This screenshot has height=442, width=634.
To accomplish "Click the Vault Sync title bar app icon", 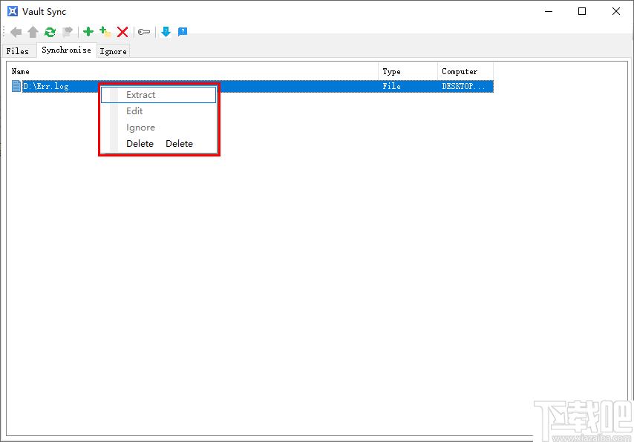I will [x=13, y=11].
